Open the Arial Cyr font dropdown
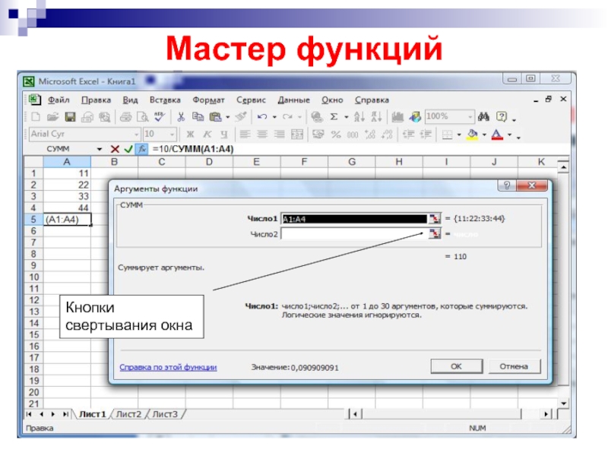The width and height of the screenshot is (608, 456). tap(137, 135)
